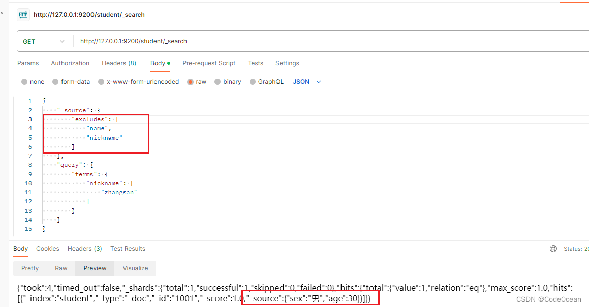Viewport: 589px width, 307px height.
Task: Click the request URL input field
Action: [x=330, y=41]
